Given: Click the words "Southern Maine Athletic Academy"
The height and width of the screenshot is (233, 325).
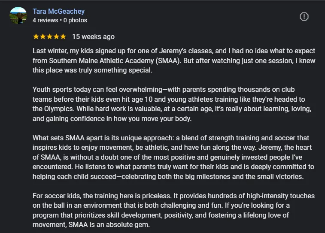Looking at the screenshot, I should click(x=101, y=61).
